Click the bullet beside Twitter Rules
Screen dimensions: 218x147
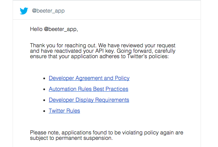coord(45,111)
